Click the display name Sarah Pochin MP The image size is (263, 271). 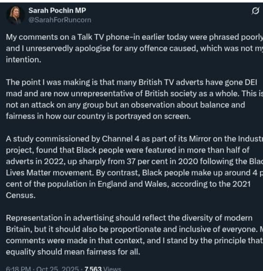pyautogui.click(x=57, y=11)
